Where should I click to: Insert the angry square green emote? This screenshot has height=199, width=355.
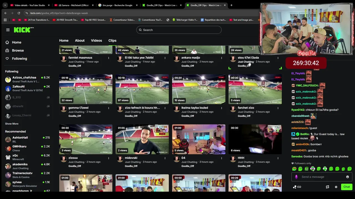tap(306, 169)
